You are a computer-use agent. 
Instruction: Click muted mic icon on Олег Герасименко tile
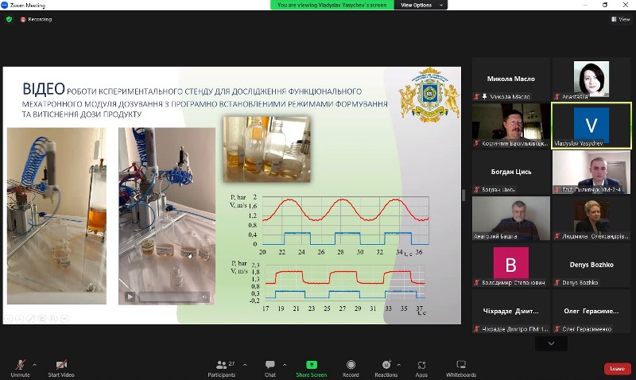[x=557, y=329]
